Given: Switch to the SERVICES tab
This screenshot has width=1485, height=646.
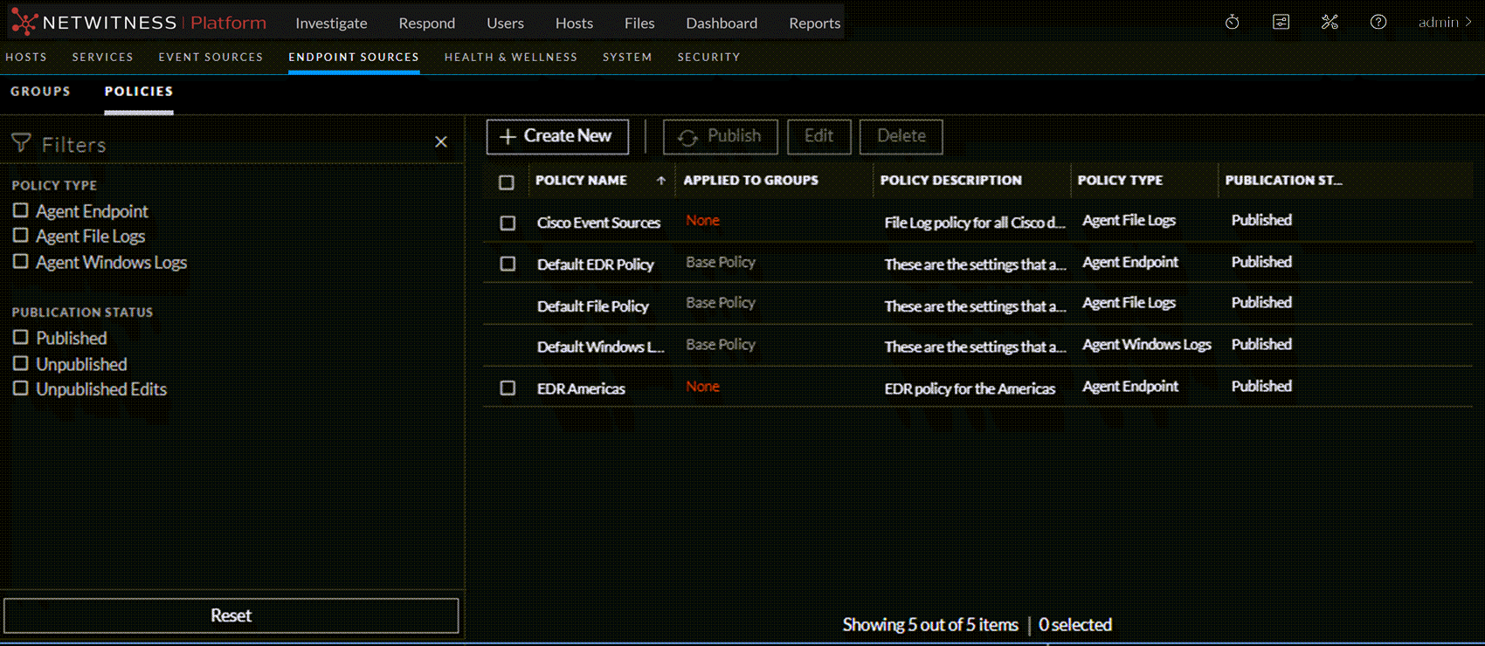Looking at the screenshot, I should (103, 57).
